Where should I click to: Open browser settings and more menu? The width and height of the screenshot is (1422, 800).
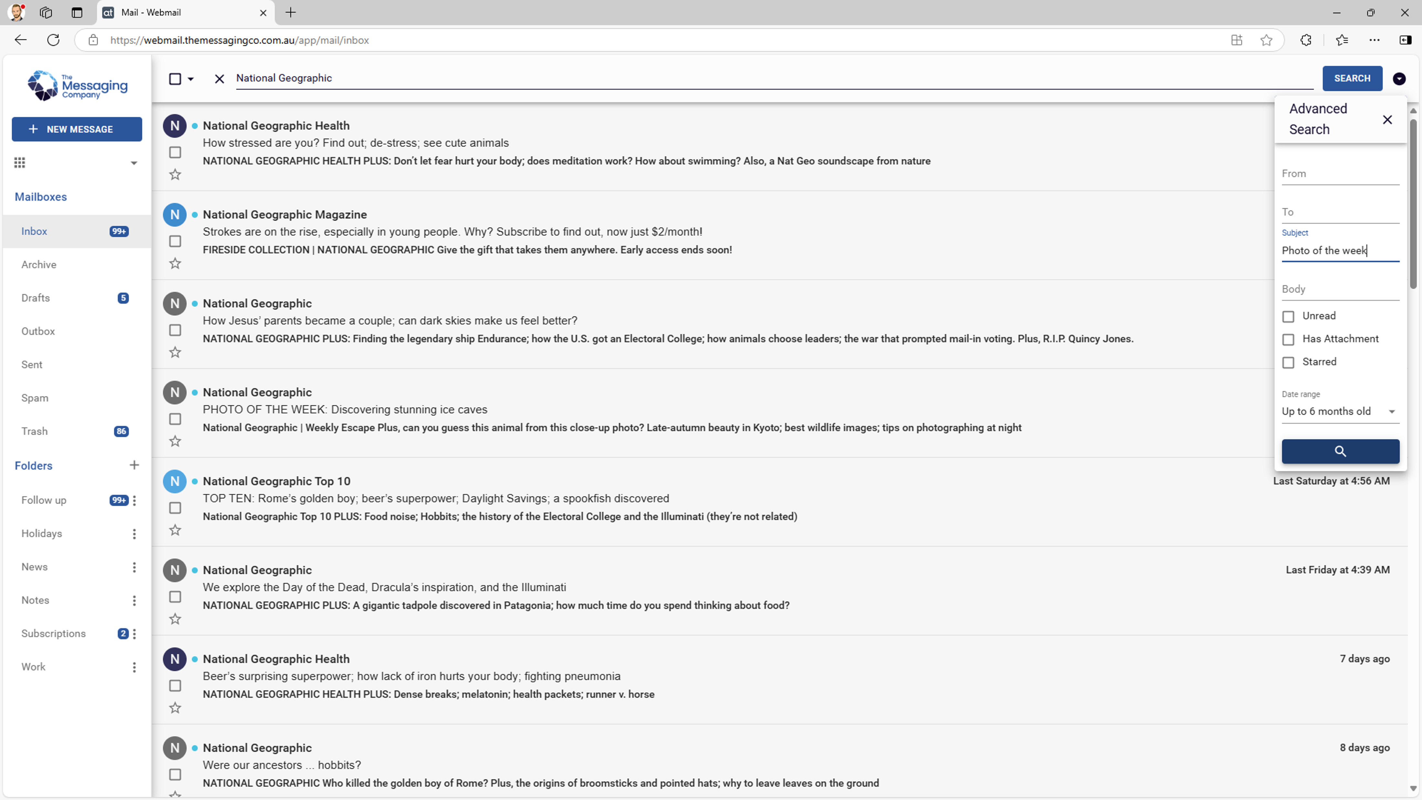(1374, 40)
